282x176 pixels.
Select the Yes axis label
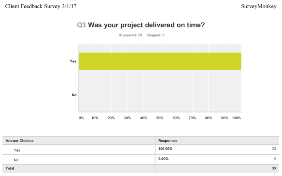click(x=73, y=61)
